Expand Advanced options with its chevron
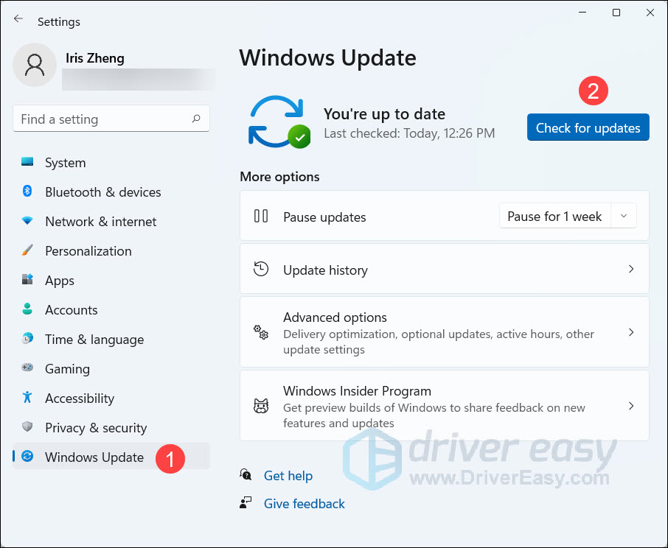Viewport: 668px width, 548px height. (630, 332)
